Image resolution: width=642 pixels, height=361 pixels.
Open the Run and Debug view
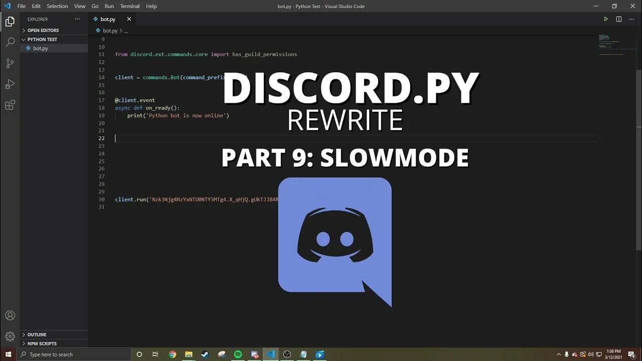10,84
